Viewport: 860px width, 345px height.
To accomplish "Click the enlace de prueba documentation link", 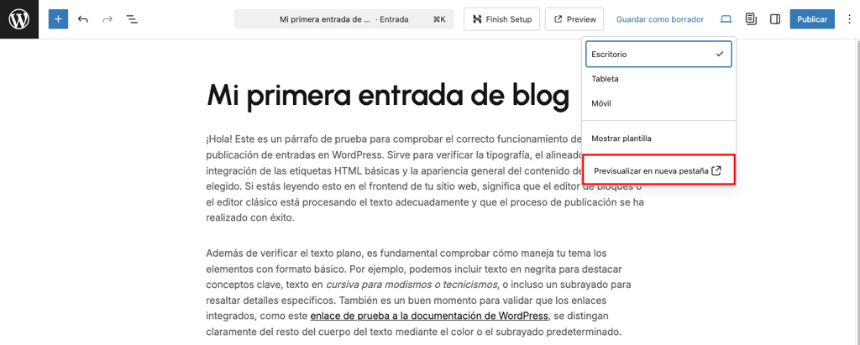I will tap(429, 316).
